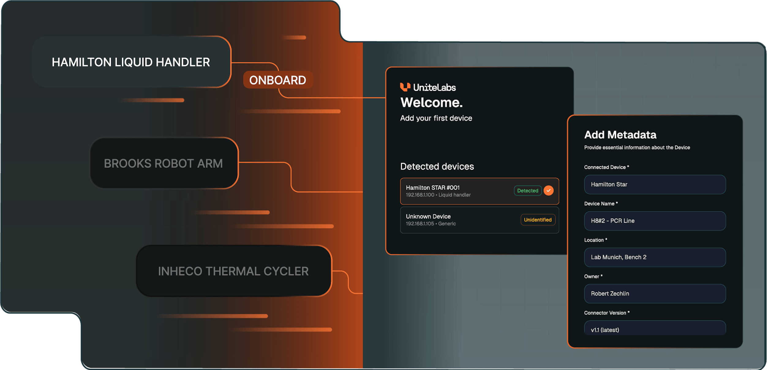Image resolution: width=767 pixels, height=370 pixels.
Task: Click the H8#2 - PCR Line name field
Action: pos(655,221)
